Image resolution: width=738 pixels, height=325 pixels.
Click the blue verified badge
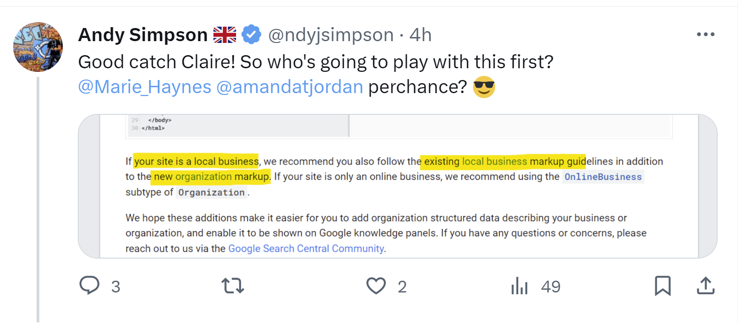click(x=251, y=35)
